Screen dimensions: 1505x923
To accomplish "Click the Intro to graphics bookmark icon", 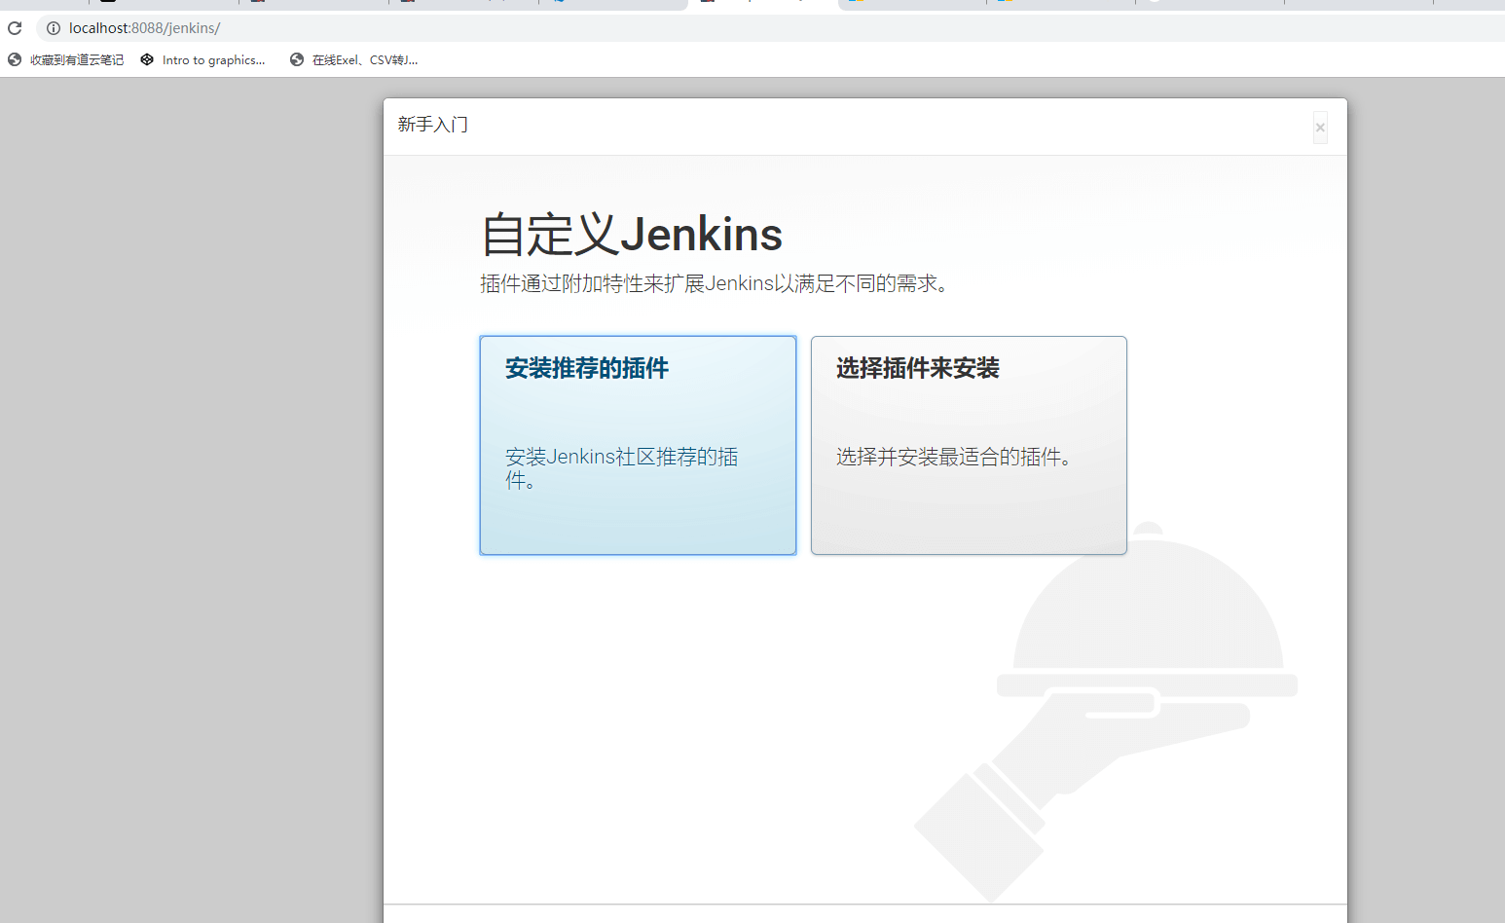I will coord(147,59).
